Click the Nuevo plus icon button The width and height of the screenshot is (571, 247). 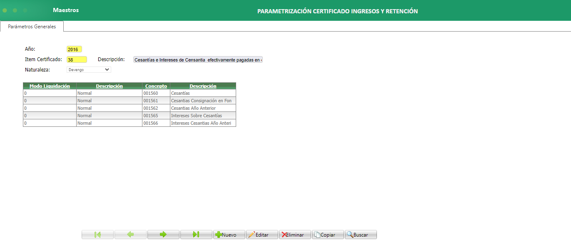click(229, 234)
